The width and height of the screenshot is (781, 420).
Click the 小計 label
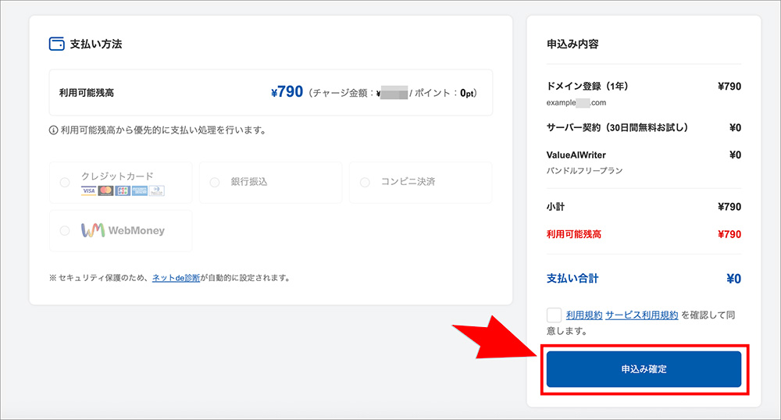pos(555,207)
